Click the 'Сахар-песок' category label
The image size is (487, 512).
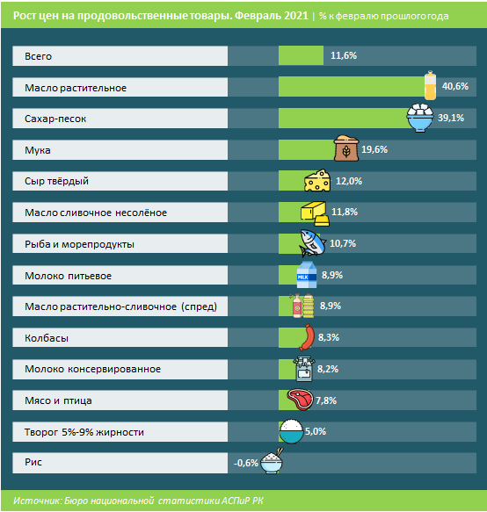[x=55, y=119]
